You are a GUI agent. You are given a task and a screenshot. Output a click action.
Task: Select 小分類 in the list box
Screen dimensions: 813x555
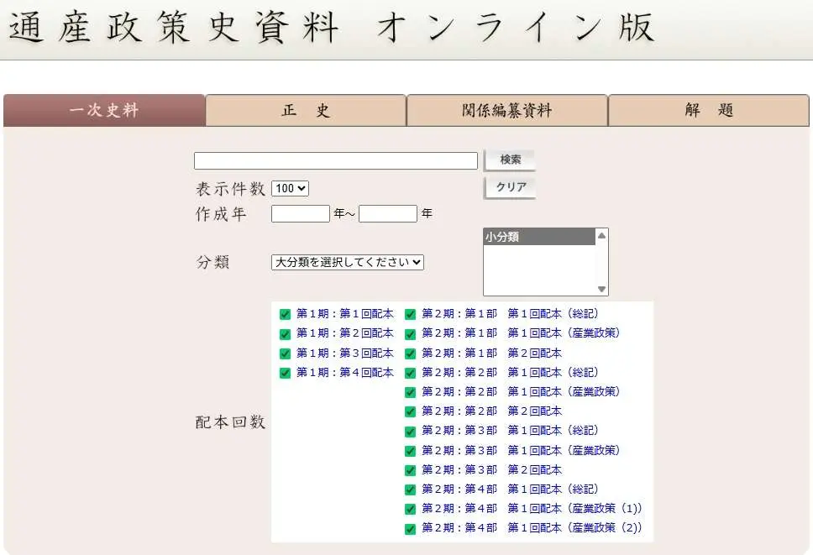pyautogui.click(x=538, y=238)
